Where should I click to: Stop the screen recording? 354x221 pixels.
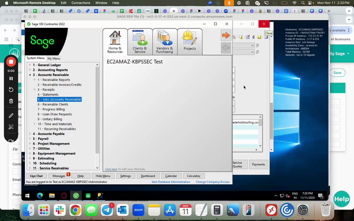coord(11,62)
